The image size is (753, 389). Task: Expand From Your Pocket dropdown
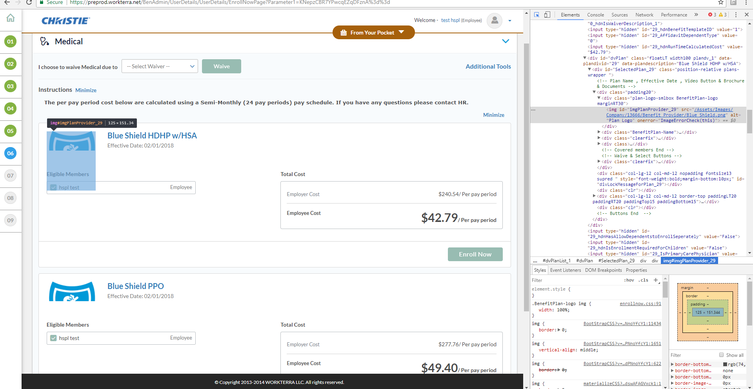(373, 33)
